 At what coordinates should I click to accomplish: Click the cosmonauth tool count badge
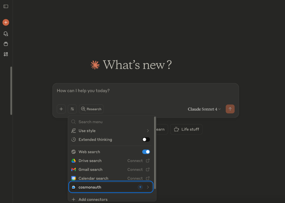[140, 187]
